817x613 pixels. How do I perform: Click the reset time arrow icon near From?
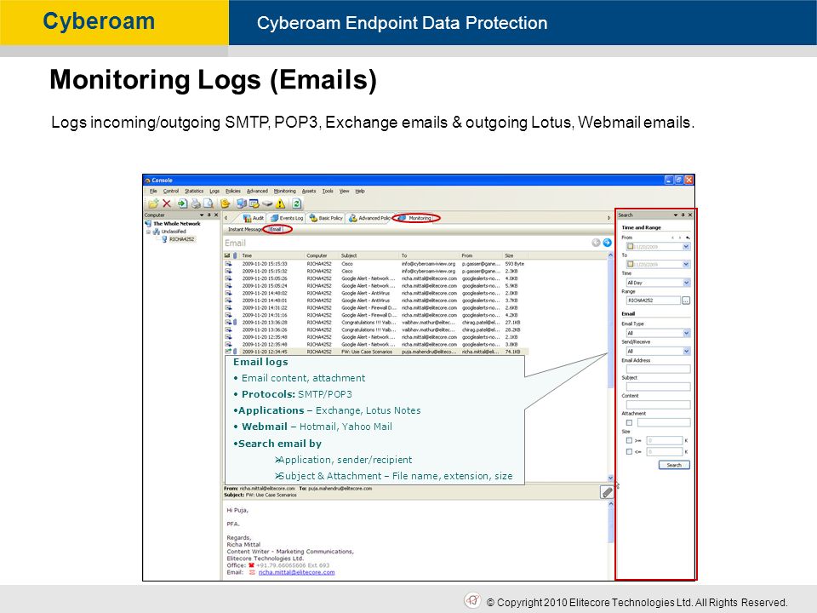click(x=688, y=238)
